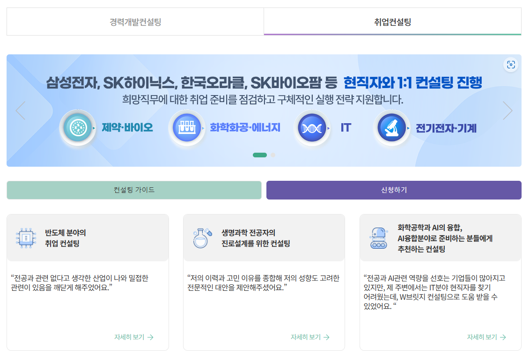Viewport: 530px width, 355px height.
Task: Select the 취업컨설팅 tab
Action: (392, 22)
